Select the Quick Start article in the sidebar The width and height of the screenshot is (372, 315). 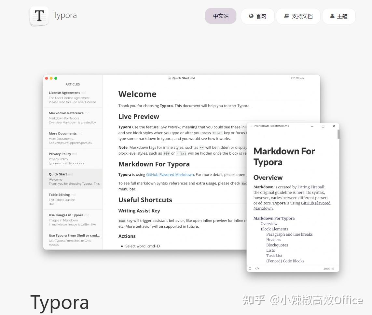point(73,179)
